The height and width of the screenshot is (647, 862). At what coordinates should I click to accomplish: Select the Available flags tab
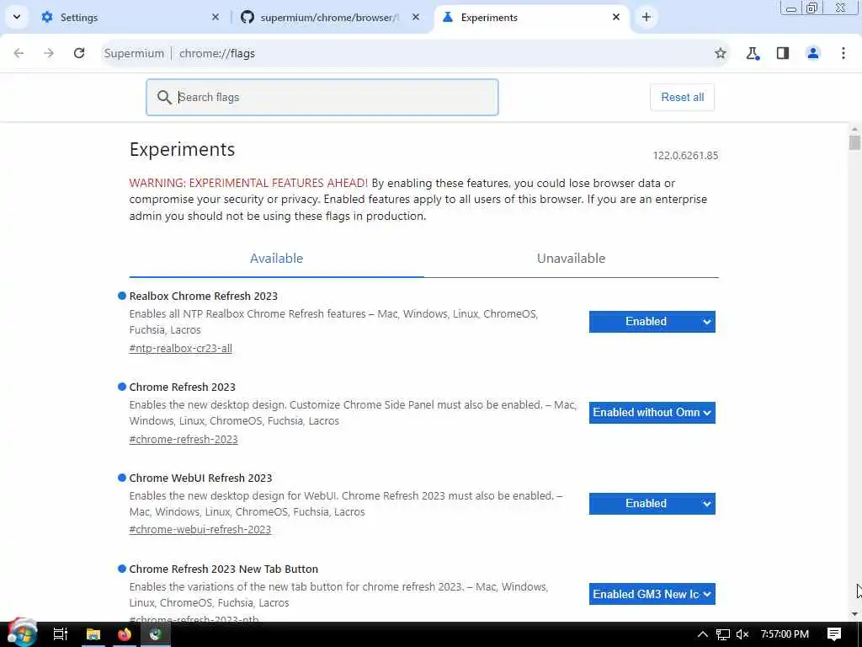pos(276,258)
